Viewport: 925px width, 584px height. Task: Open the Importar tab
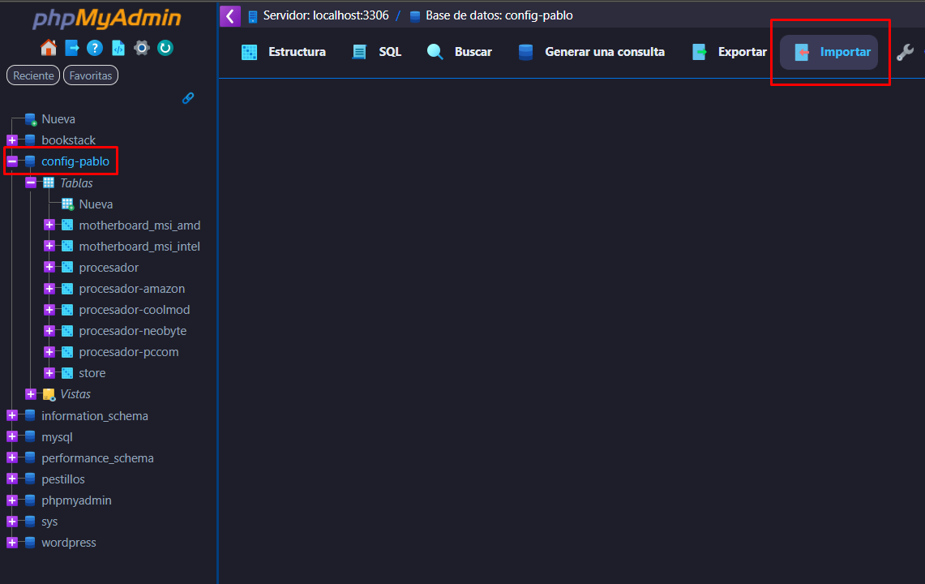(x=829, y=53)
